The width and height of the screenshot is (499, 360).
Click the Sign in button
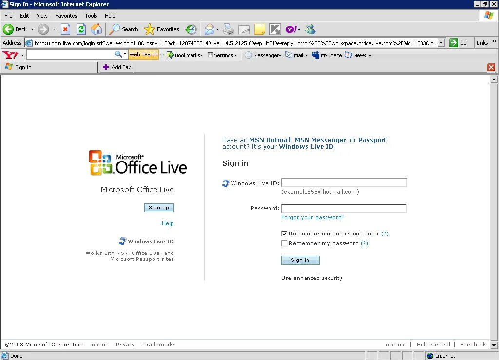pos(300,260)
